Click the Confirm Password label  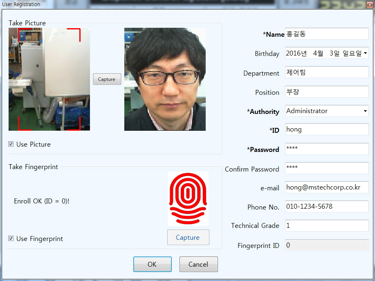[252, 169]
